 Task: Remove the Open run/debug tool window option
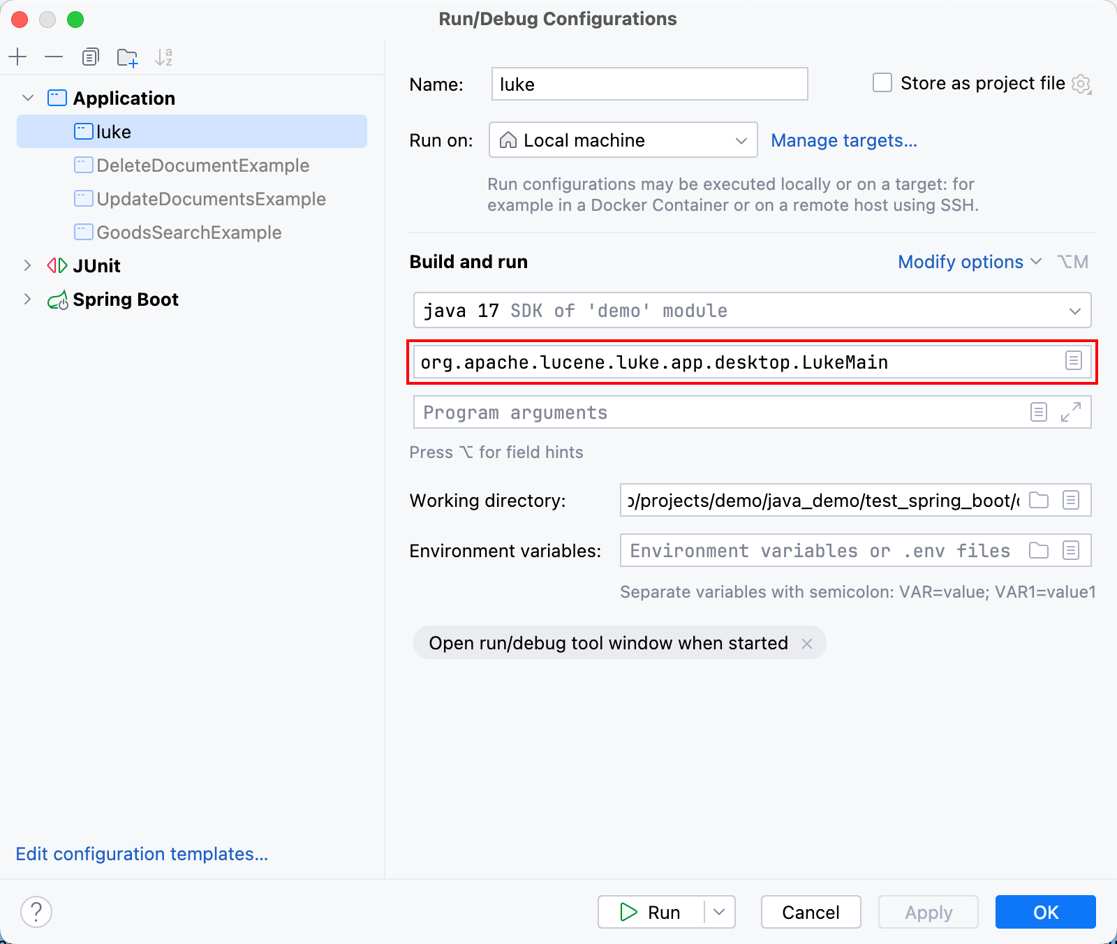click(807, 643)
